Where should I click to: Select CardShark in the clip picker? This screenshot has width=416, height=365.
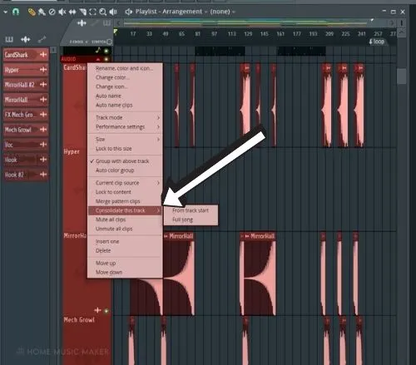[26, 55]
